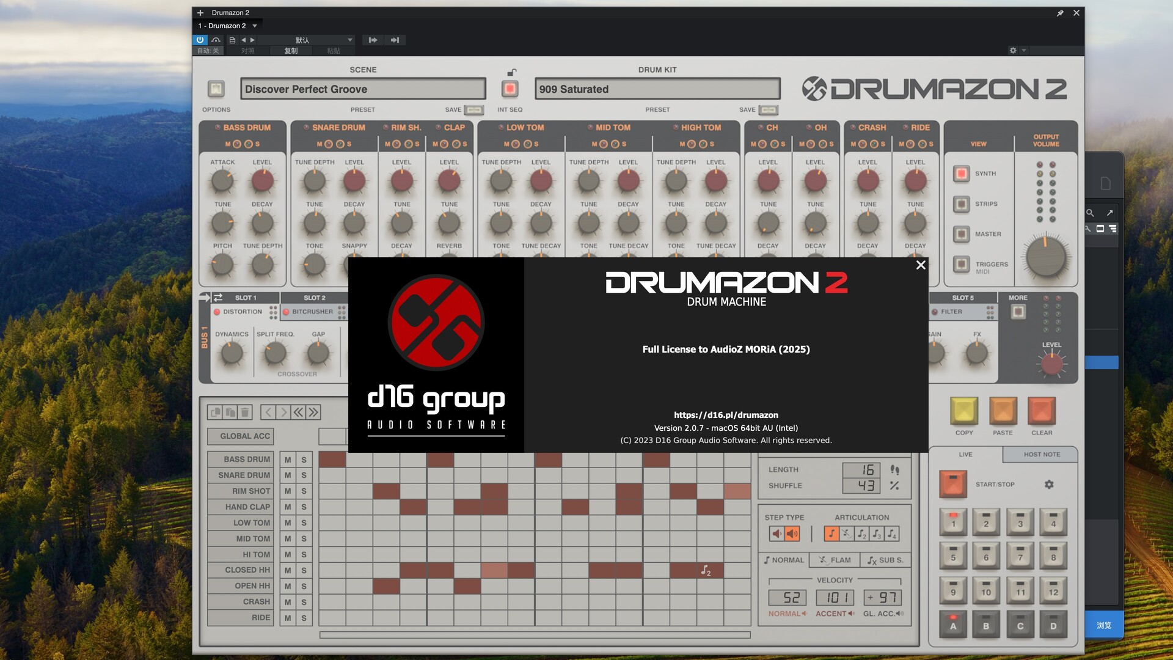The width and height of the screenshot is (1173, 660).
Task: Click the double left arrow in sequencer toolbar
Action: tap(298, 413)
